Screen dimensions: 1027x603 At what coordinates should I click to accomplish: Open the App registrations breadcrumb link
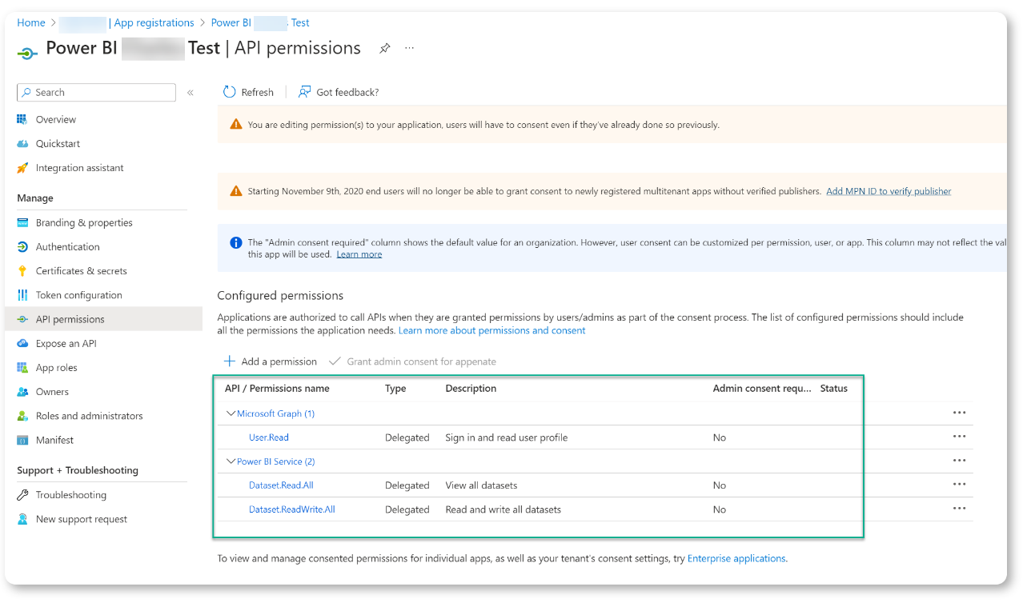(154, 23)
